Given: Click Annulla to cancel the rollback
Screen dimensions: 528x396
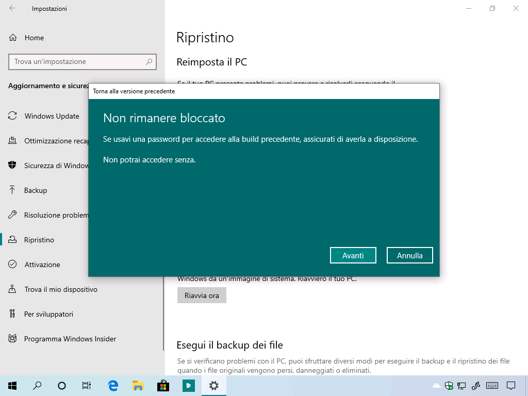Looking at the screenshot, I should pos(409,256).
